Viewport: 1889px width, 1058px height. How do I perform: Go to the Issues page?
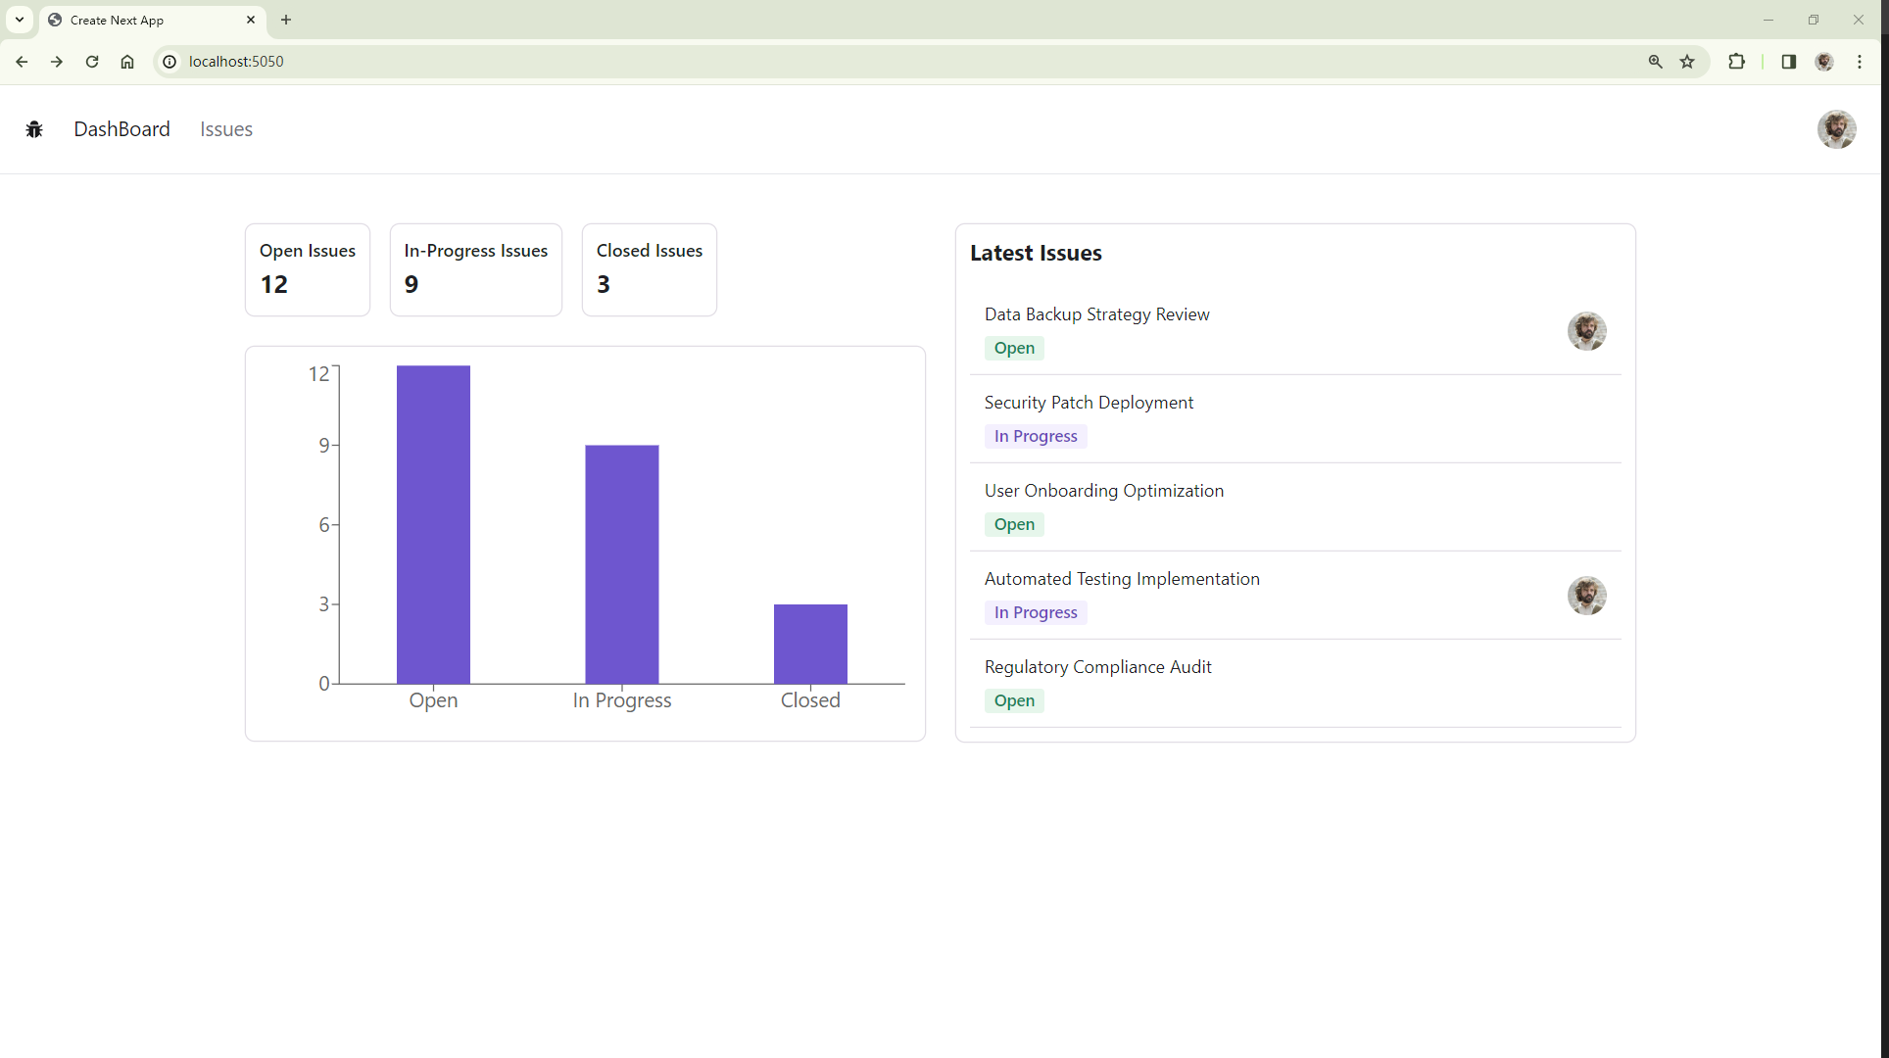click(226, 129)
